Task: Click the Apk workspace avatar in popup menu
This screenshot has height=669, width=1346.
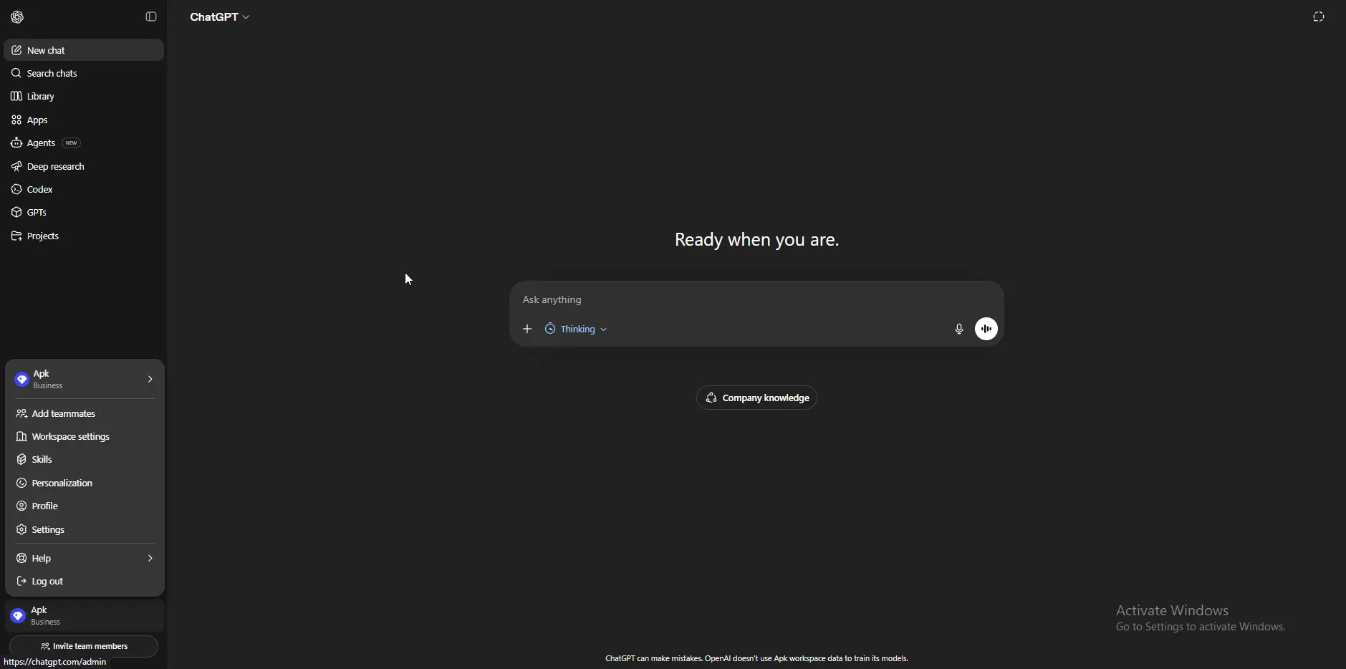Action: pyautogui.click(x=22, y=379)
